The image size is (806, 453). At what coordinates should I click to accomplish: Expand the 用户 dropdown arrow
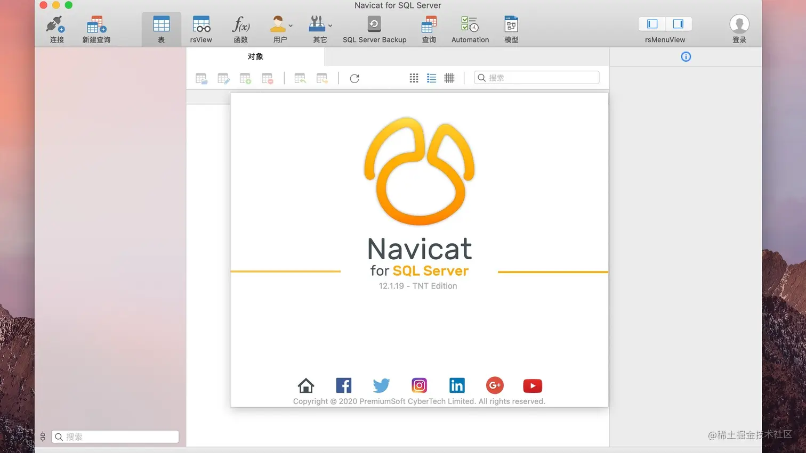[x=291, y=26]
